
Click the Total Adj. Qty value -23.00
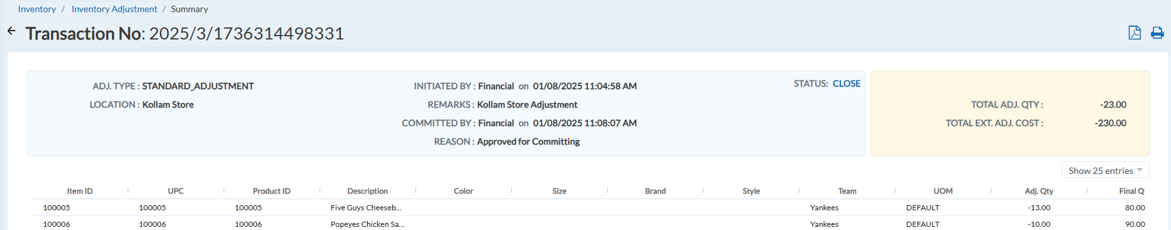click(1113, 104)
